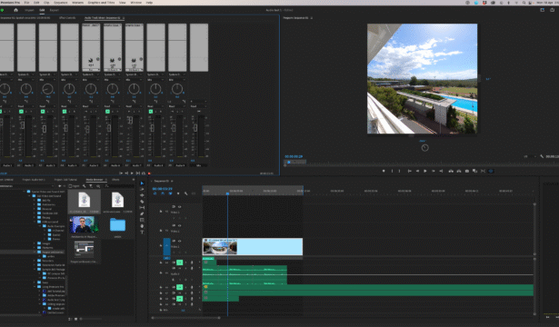This screenshot has height=327, width=559.
Task: Switch to the Effect Controls tab
Action: click(67, 18)
